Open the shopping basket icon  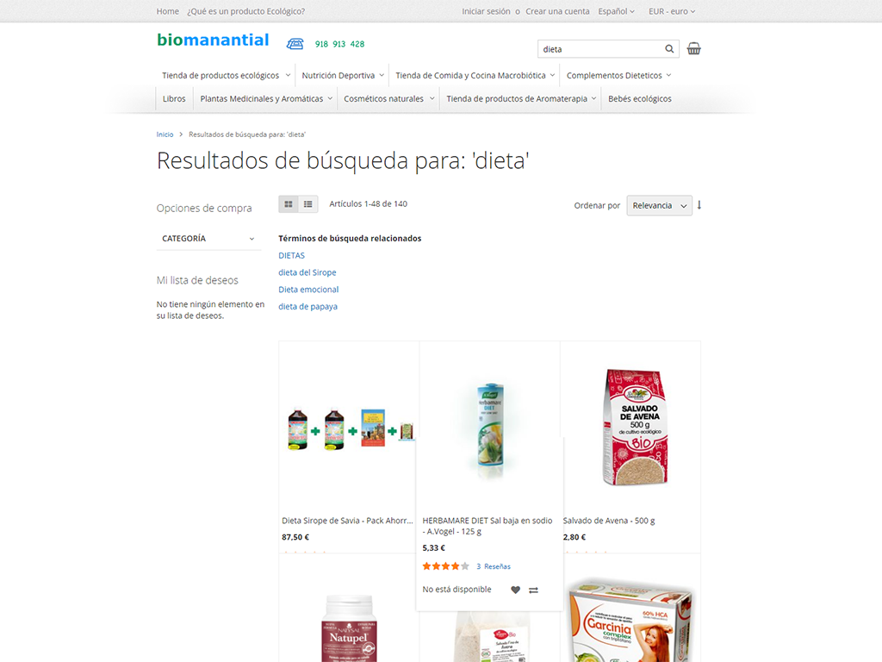[693, 49]
